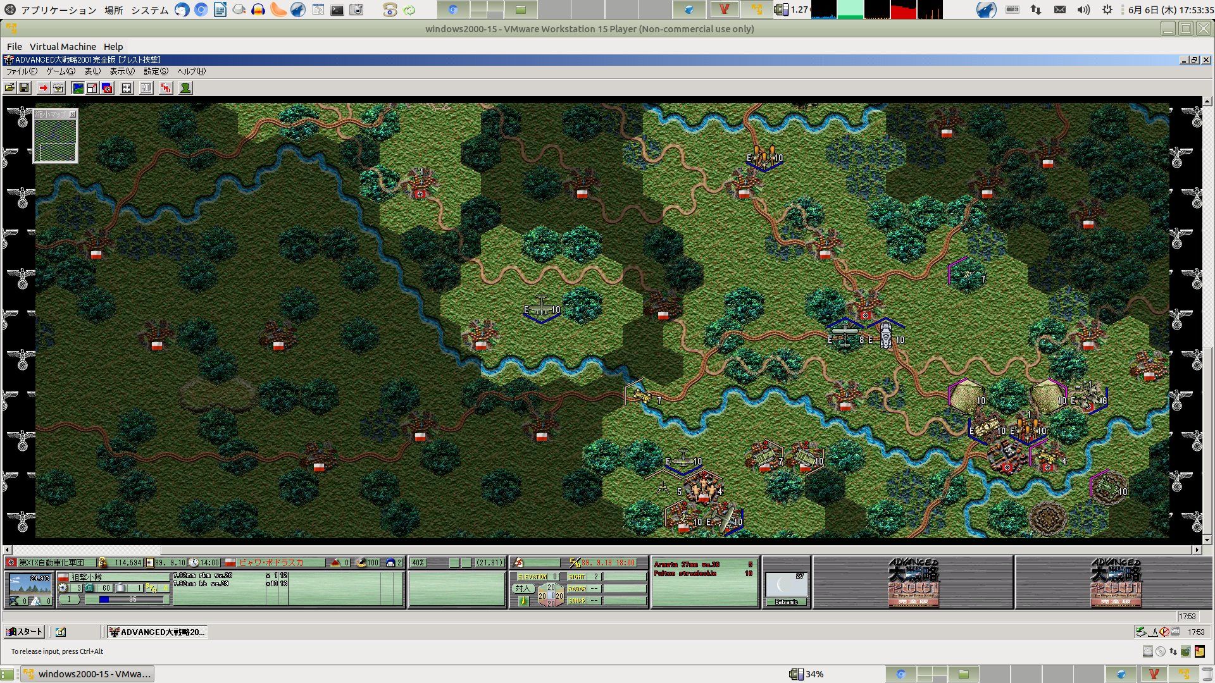Click the mini-map thumbnail
The height and width of the screenshot is (683, 1215).
[x=56, y=140]
